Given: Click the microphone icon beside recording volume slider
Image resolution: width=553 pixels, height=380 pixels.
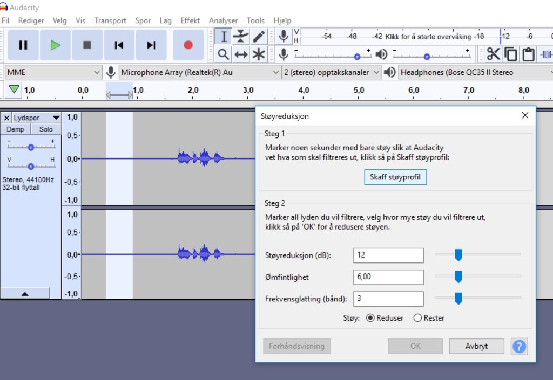Looking at the screenshot, I should (x=283, y=54).
